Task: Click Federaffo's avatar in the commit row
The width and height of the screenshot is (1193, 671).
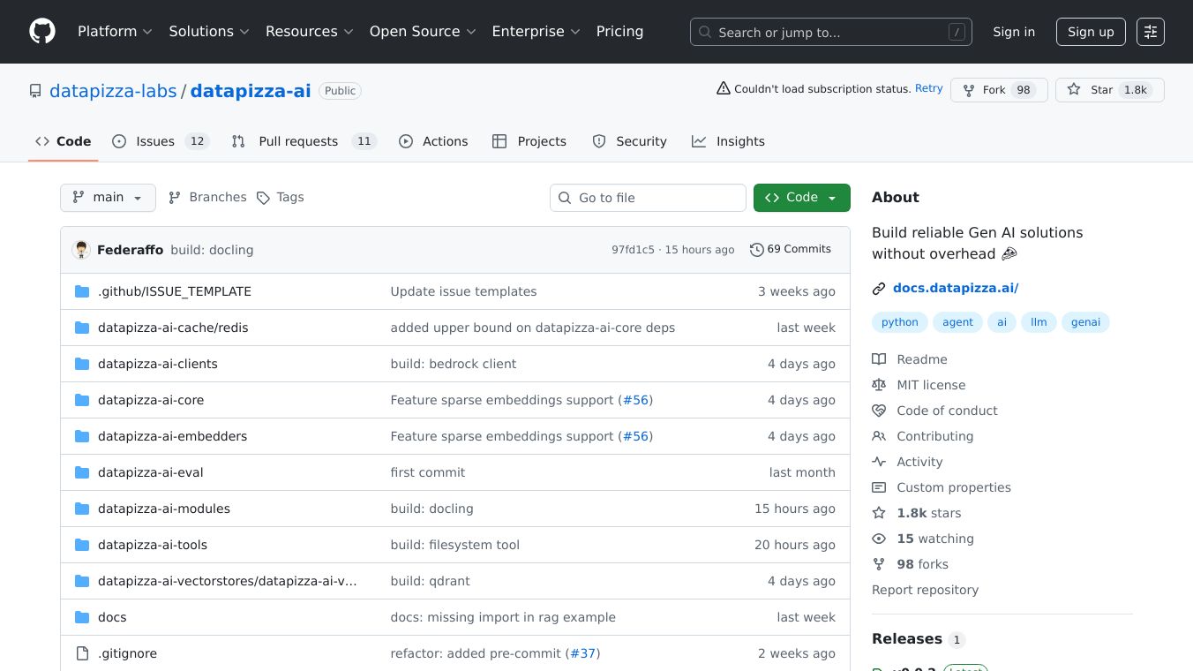Action: (x=81, y=250)
